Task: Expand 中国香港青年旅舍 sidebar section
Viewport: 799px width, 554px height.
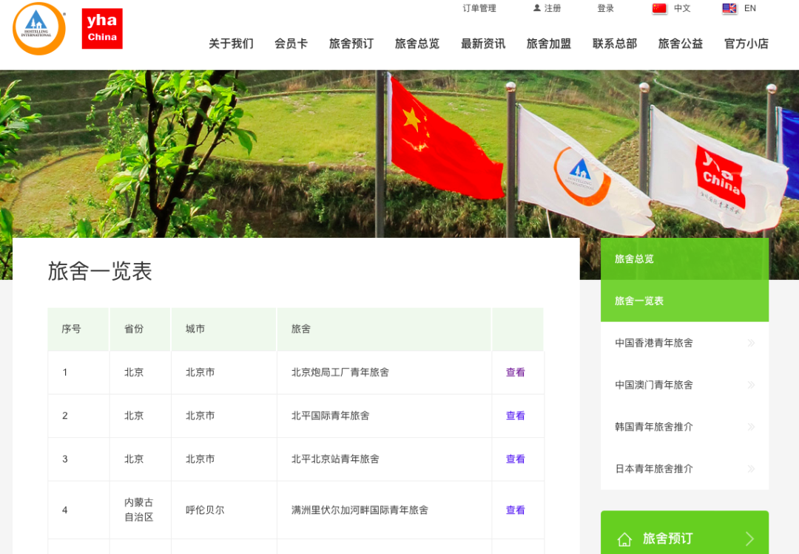Action: (x=654, y=343)
